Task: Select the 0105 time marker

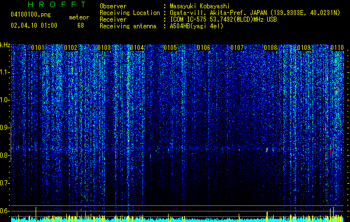Action: (x=170, y=48)
